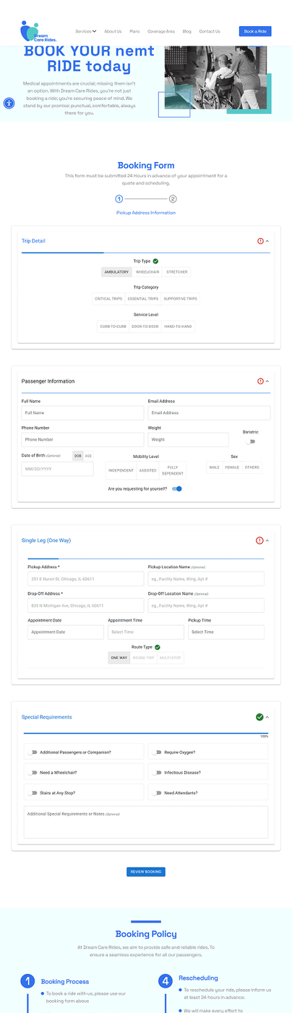Select Multi-Stop route type

point(171,658)
